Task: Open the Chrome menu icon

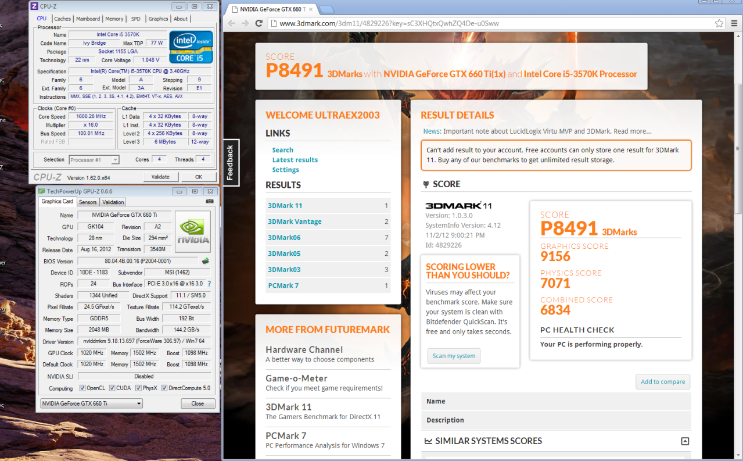Action: pos(734,23)
